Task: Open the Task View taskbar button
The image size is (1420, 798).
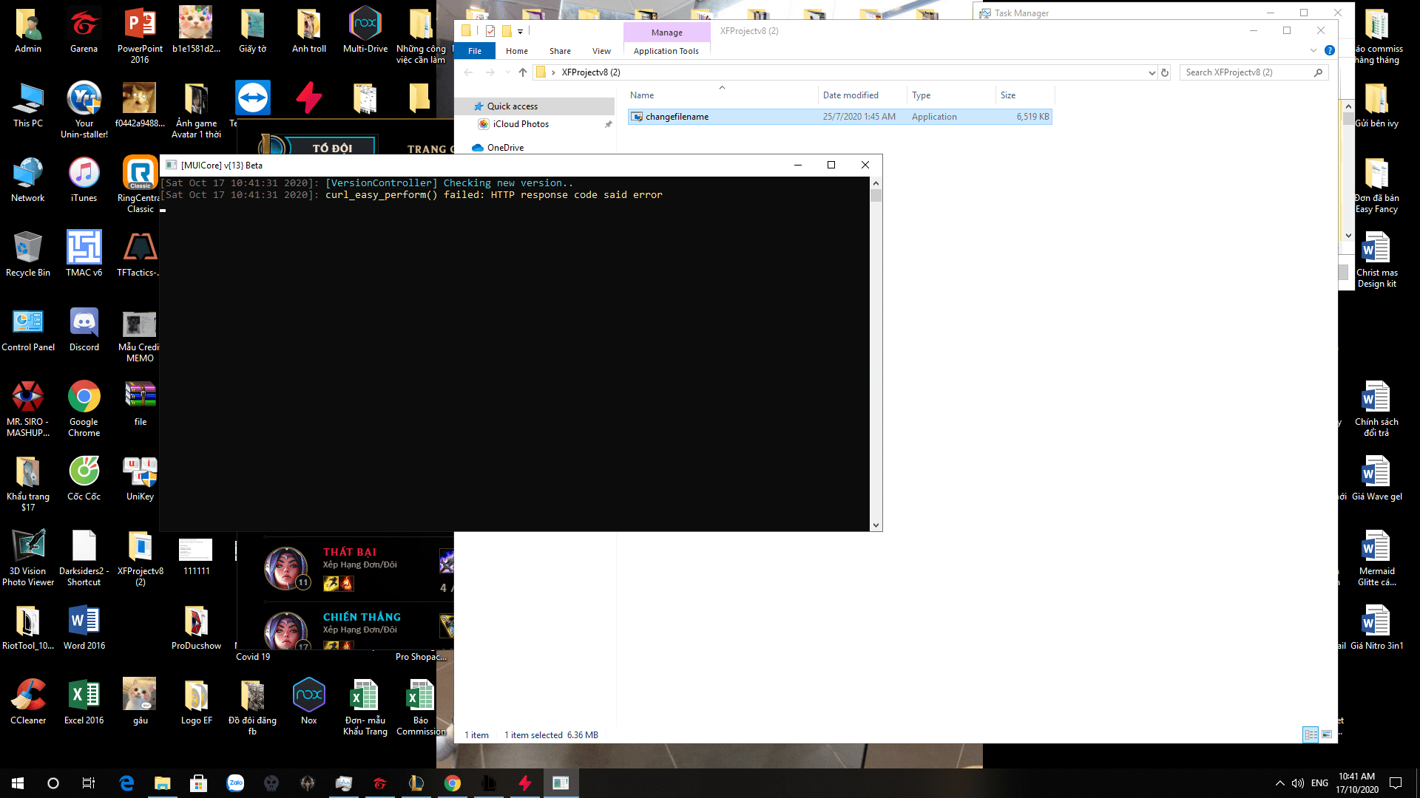Action: 89,783
